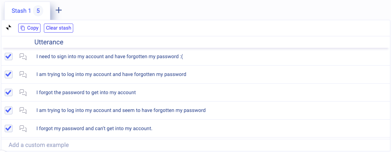Open conversation icon for 'seem to have forgotten' row
This screenshot has width=391, height=152.
point(23,110)
